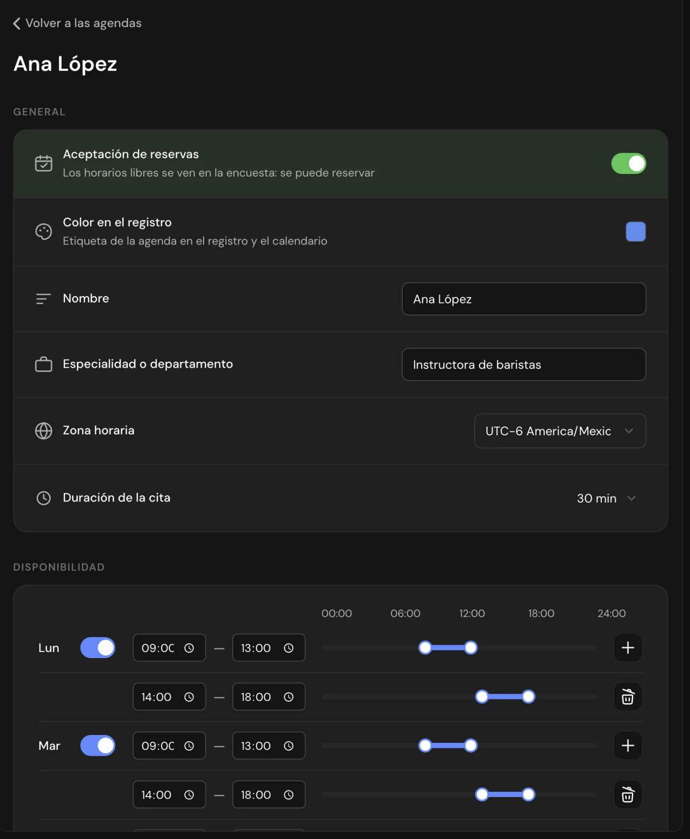
Task: Click the Lun 18:00 end time field
Action: point(269,697)
